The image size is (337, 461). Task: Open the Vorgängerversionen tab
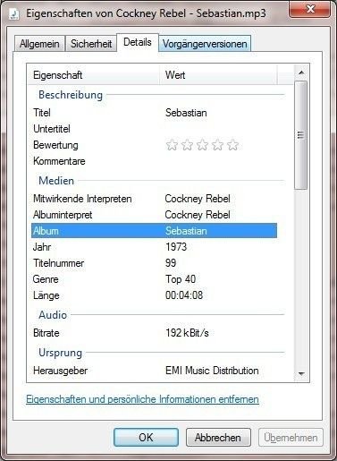(x=205, y=44)
